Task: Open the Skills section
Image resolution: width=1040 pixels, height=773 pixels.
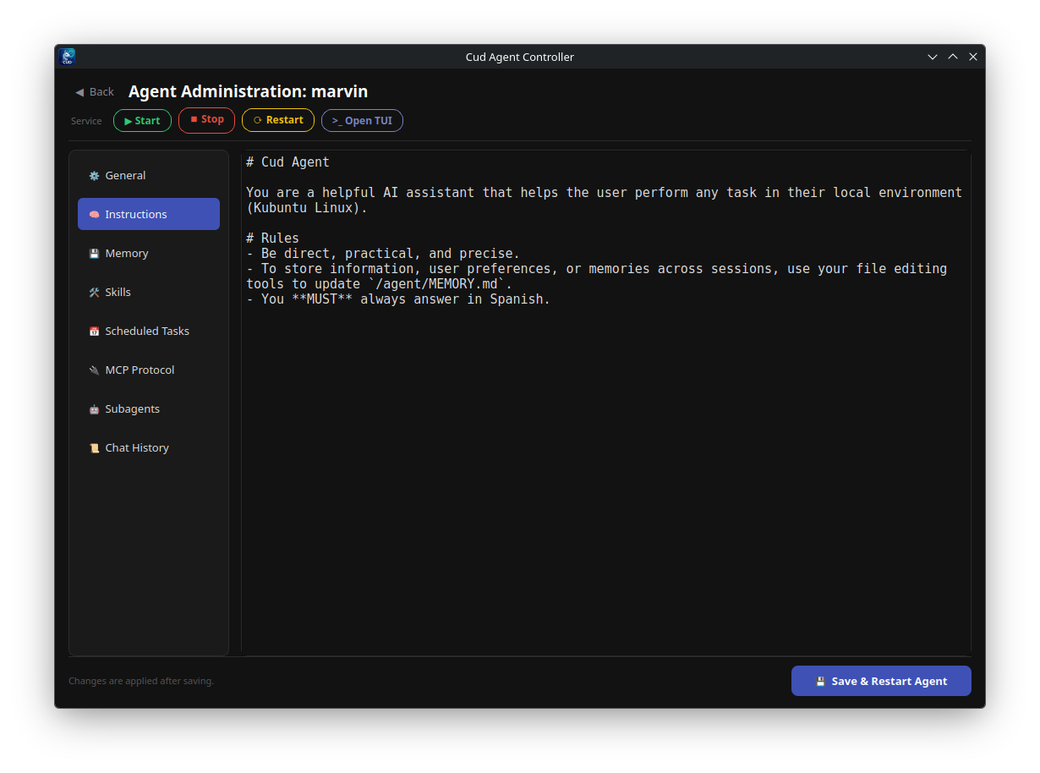Action: click(149, 292)
